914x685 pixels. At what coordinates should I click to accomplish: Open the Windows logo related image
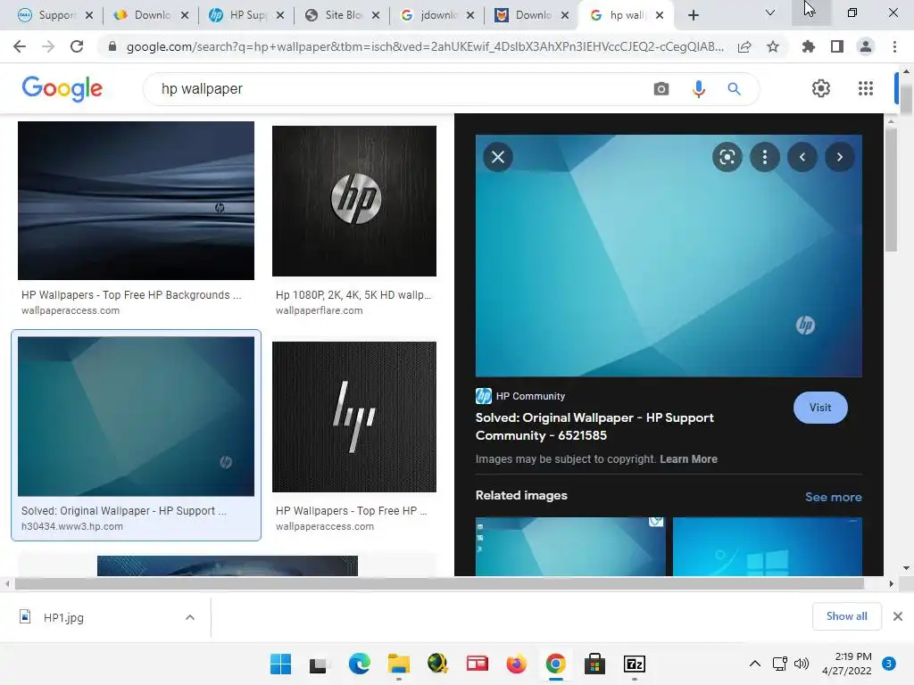(x=767, y=547)
